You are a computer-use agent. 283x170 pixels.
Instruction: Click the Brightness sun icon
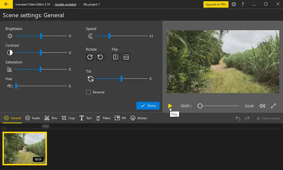(x=10, y=36)
